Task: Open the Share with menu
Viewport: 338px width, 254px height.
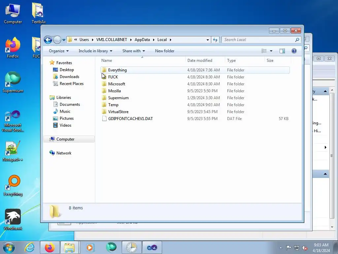Action: pos(134,51)
